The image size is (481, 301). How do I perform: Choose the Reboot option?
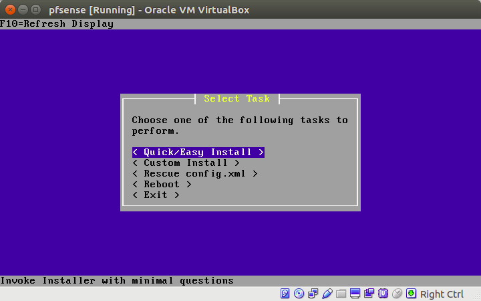pos(162,185)
